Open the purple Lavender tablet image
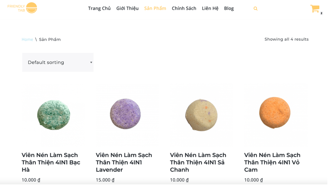The width and height of the screenshot is (328, 185). point(125,114)
